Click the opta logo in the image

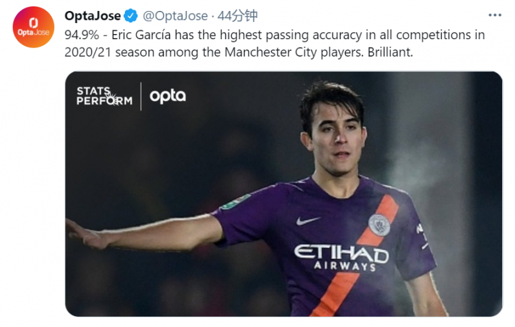click(167, 96)
